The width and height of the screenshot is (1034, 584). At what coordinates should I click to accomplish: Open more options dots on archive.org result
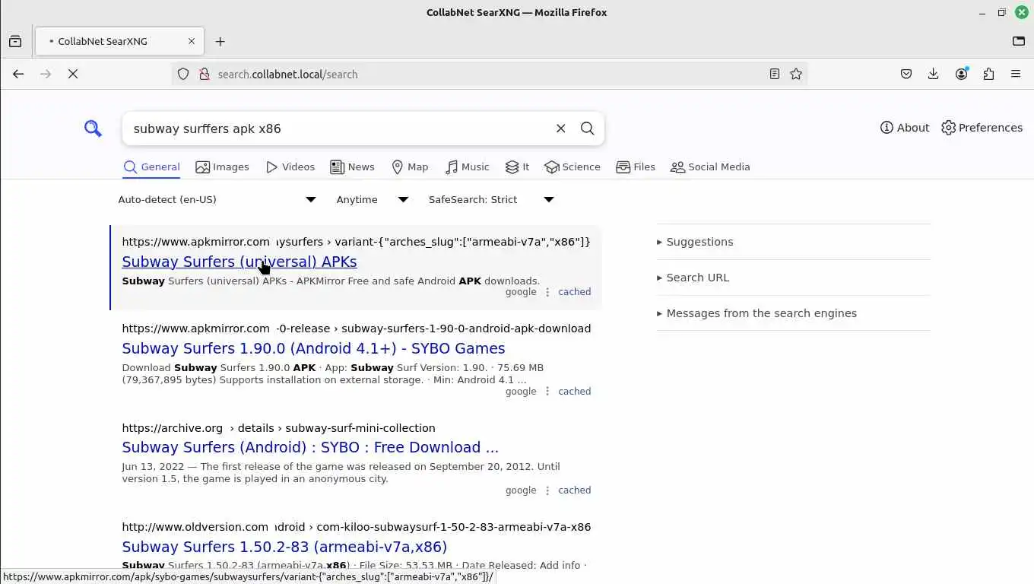pyautogui.click(x=547, y=490)
